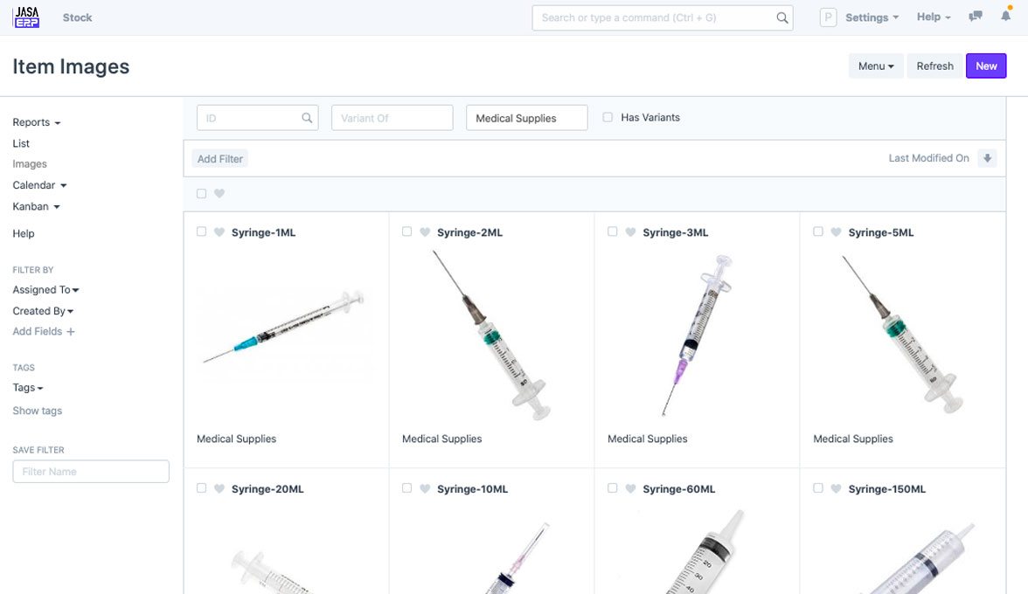Expand the Settings dropdown
This screenshot has width=1028, height=594.
pos(872,17)
